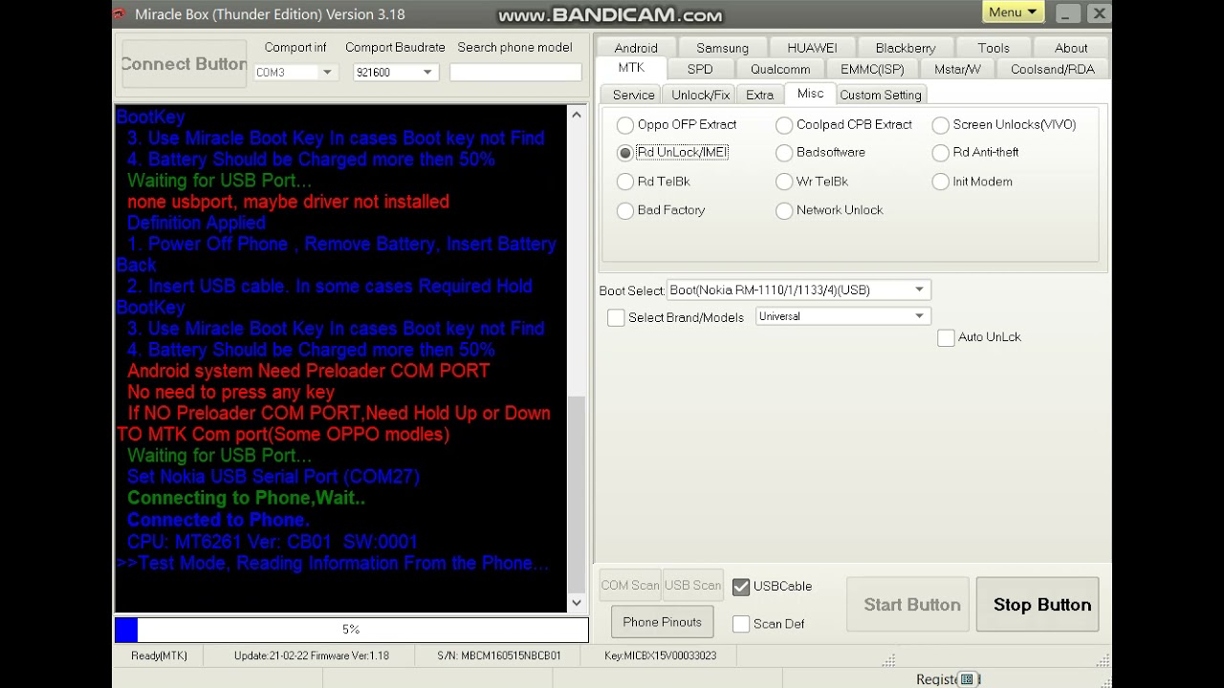Switch to the SPD tab
1224x688 pixels.
pos(700,69)
